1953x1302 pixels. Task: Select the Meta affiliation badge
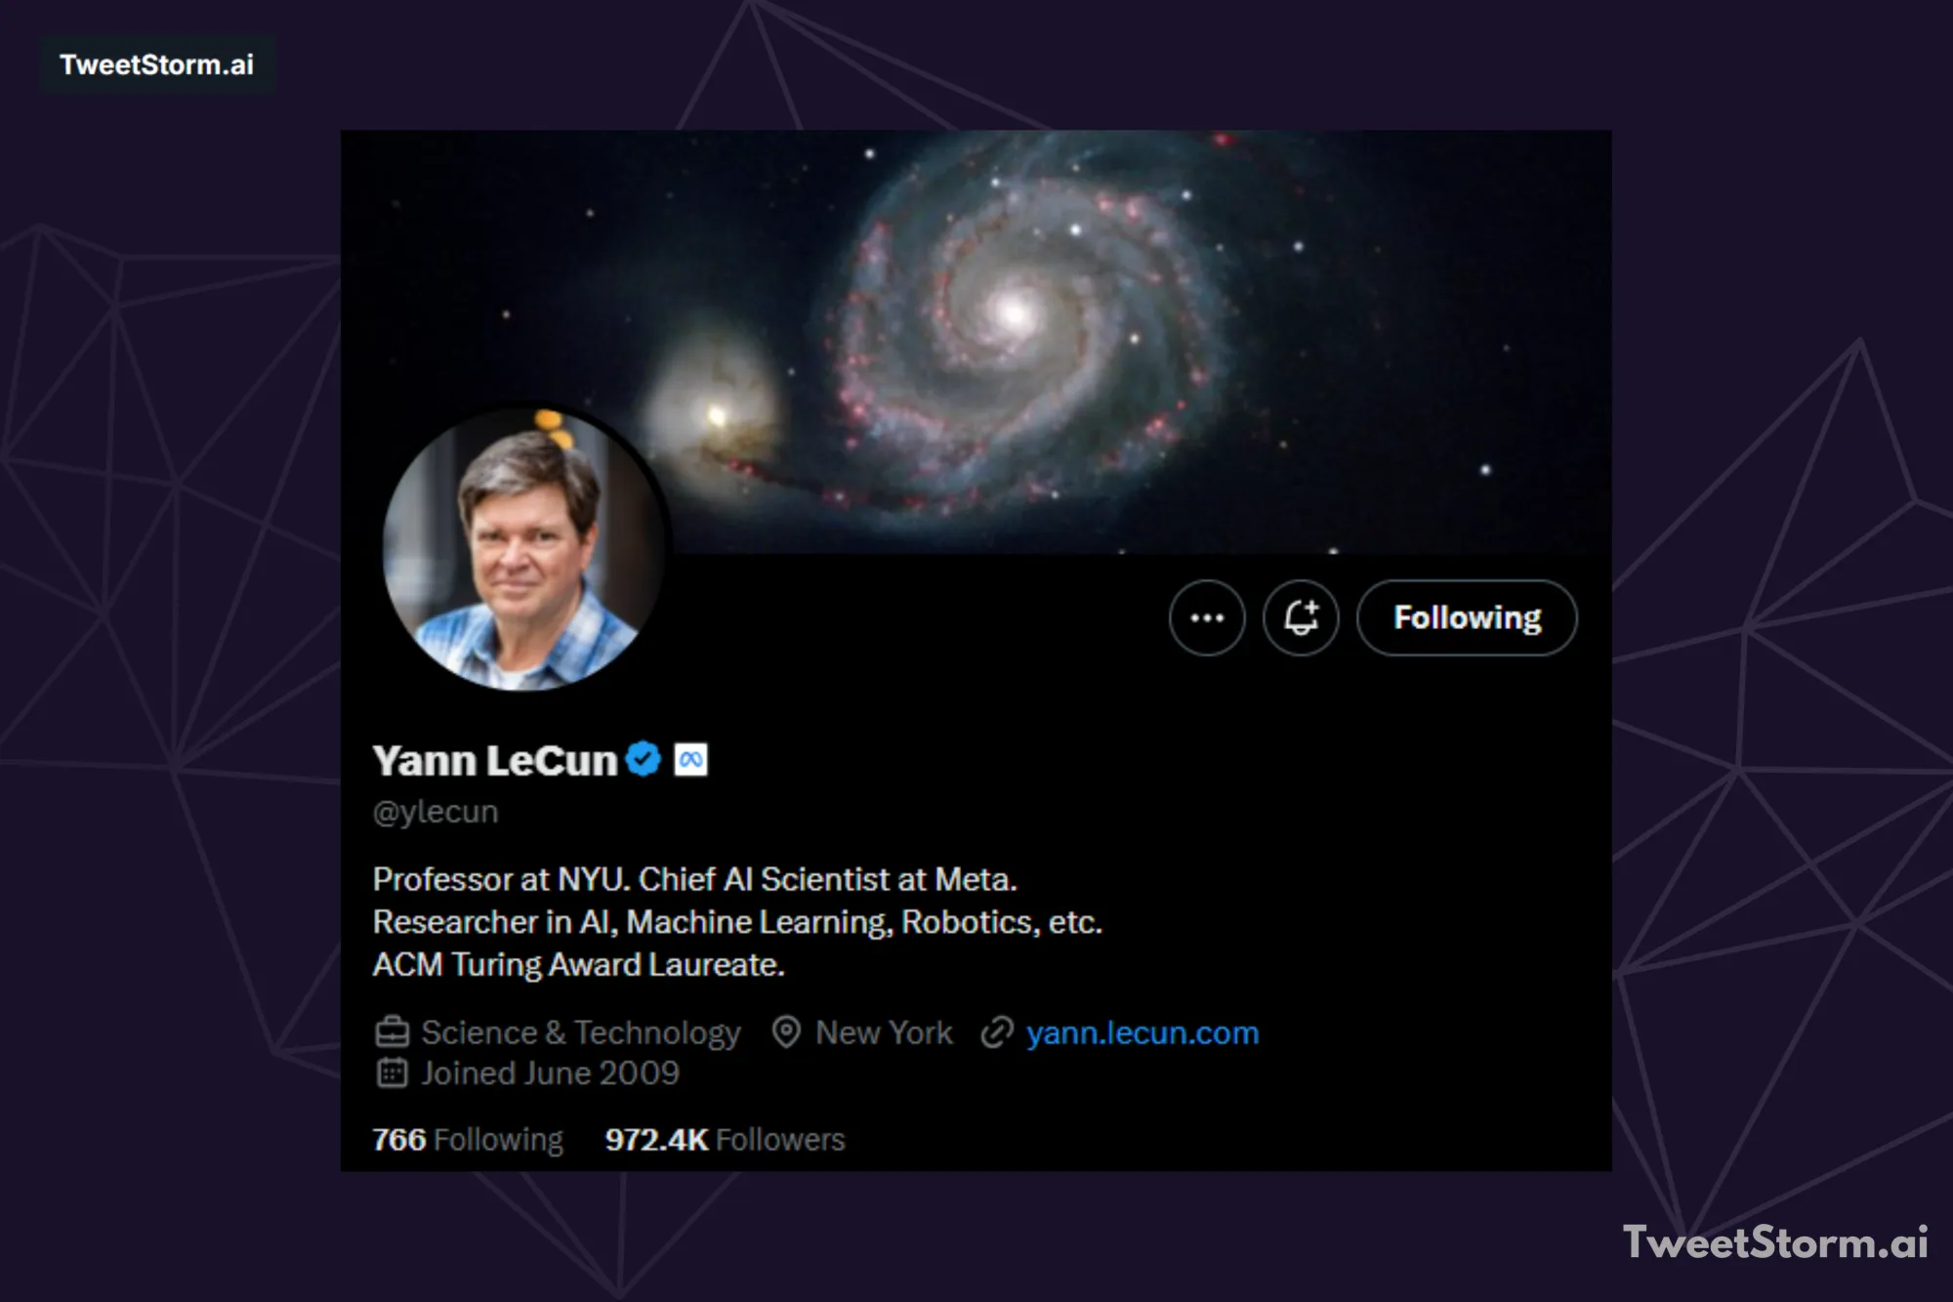tap(691, 757)
